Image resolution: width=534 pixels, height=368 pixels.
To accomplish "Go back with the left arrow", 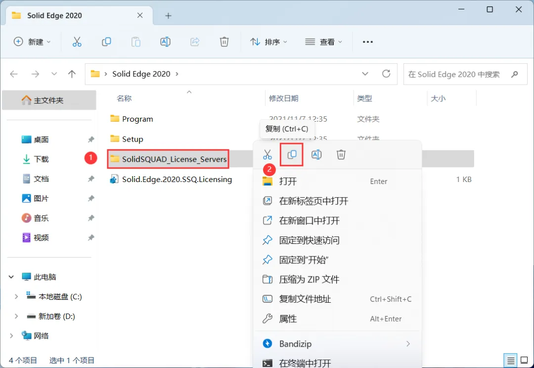I will pos(14,74).
